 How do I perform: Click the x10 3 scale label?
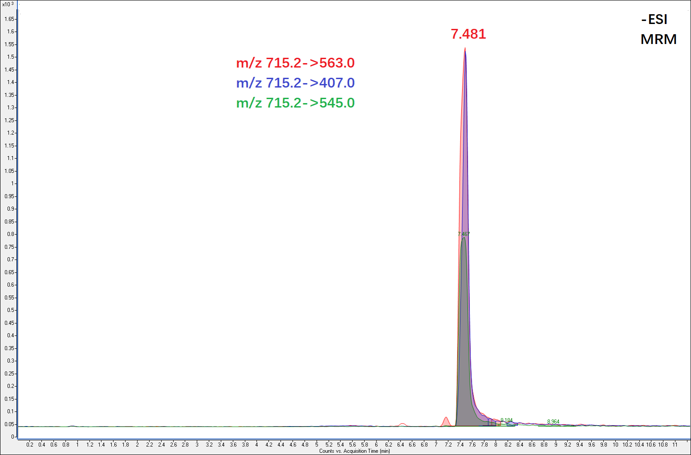point(8,4)
